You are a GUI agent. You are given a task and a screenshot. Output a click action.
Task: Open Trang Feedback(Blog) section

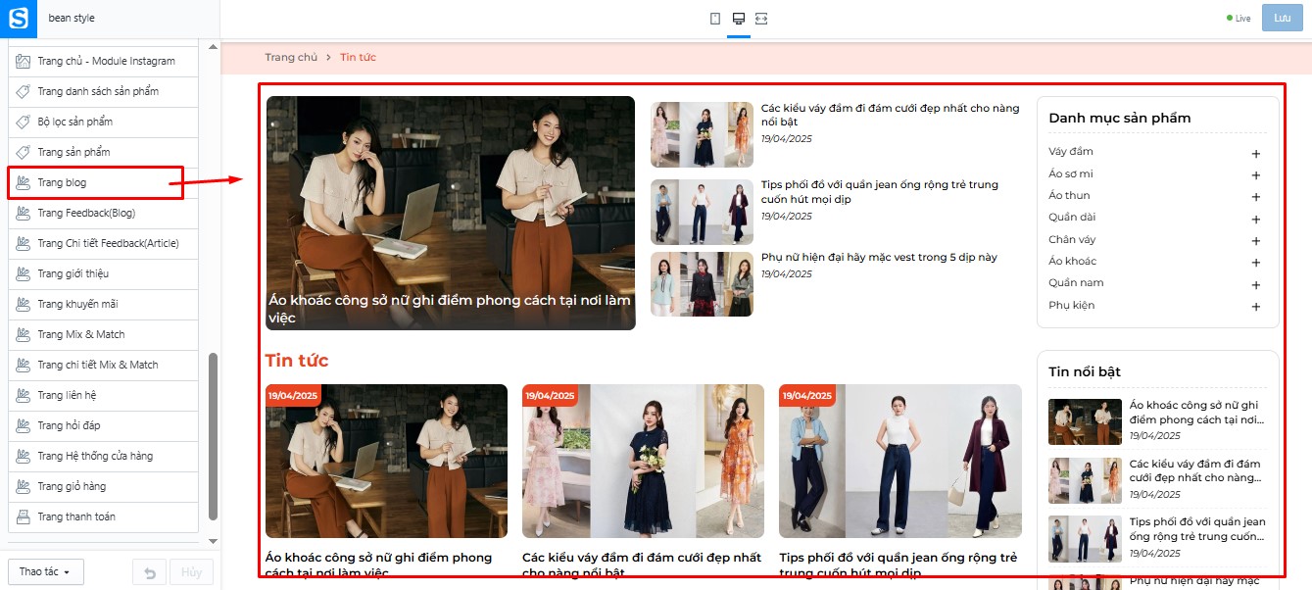click(103, 213)
